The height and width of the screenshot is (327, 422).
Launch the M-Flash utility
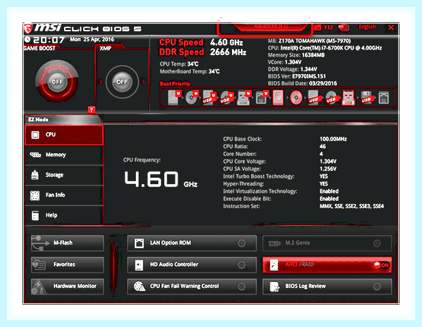click(67, 243)
